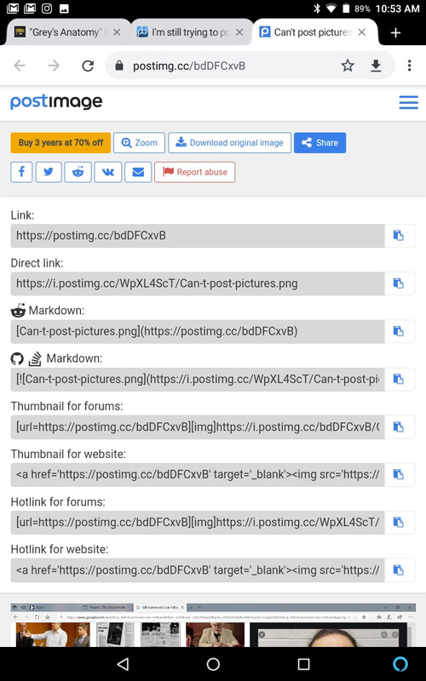Select the Thumbnail for website field
The width and height of the screenshot is (426, 681).
coord(198,474)
